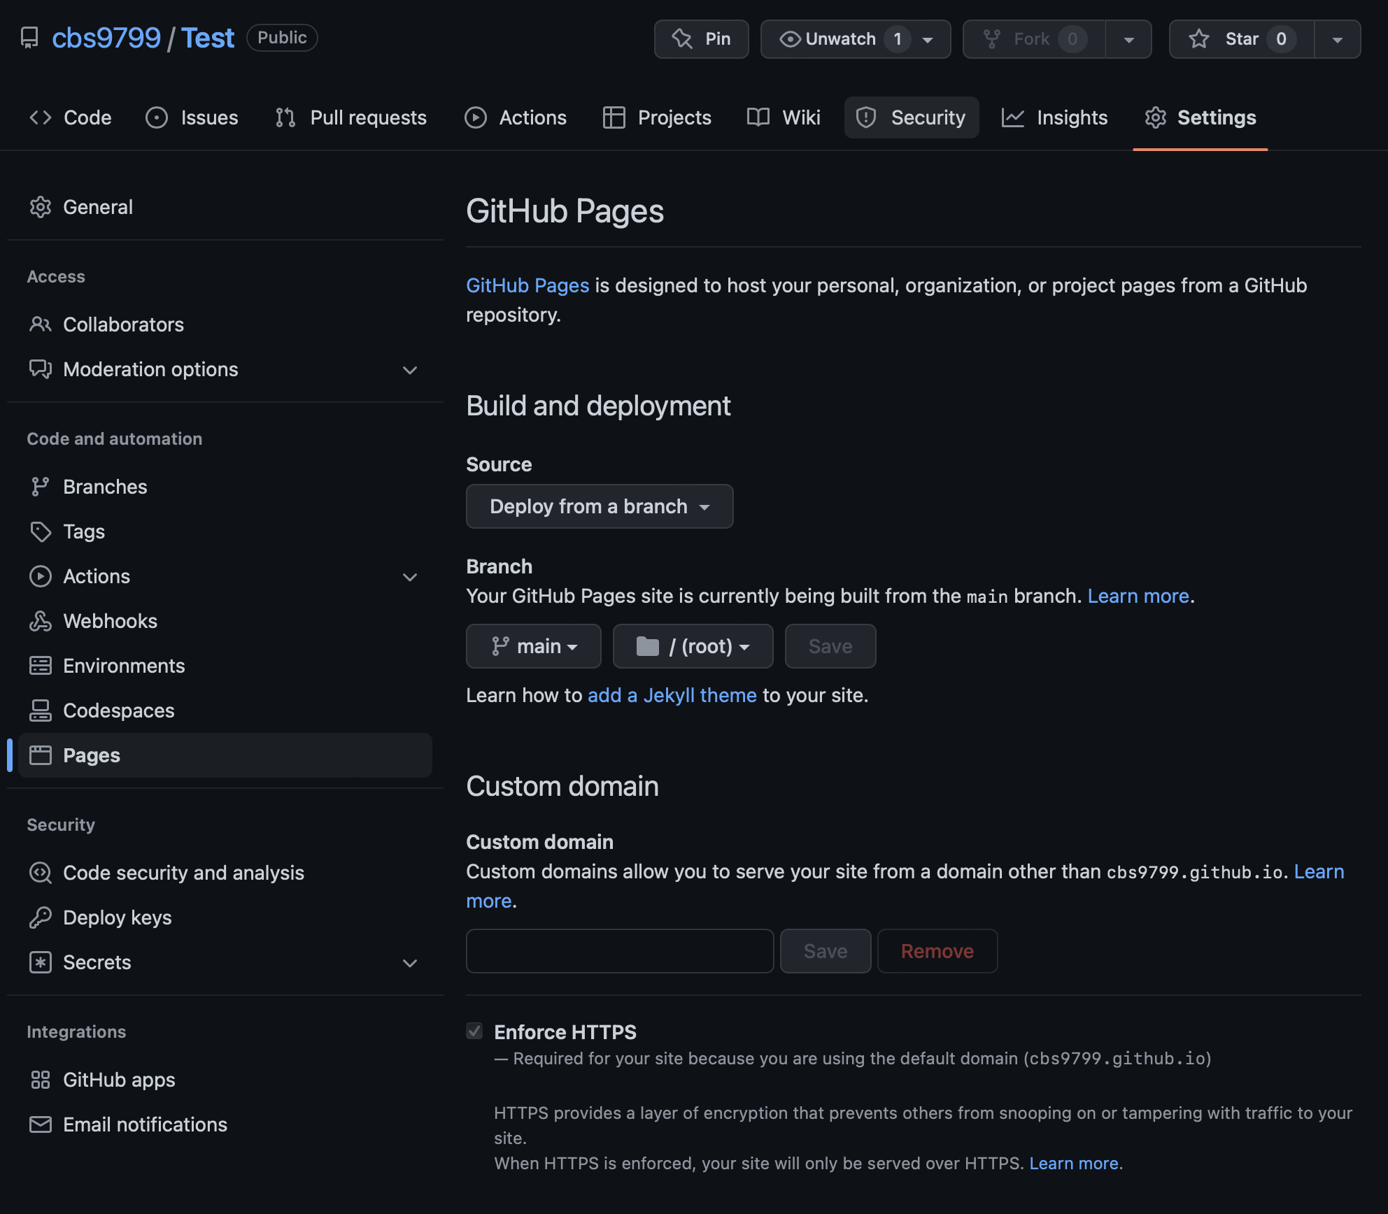
Task: Click the Codespaces icon in sidebar
Action: click(40, 710)
